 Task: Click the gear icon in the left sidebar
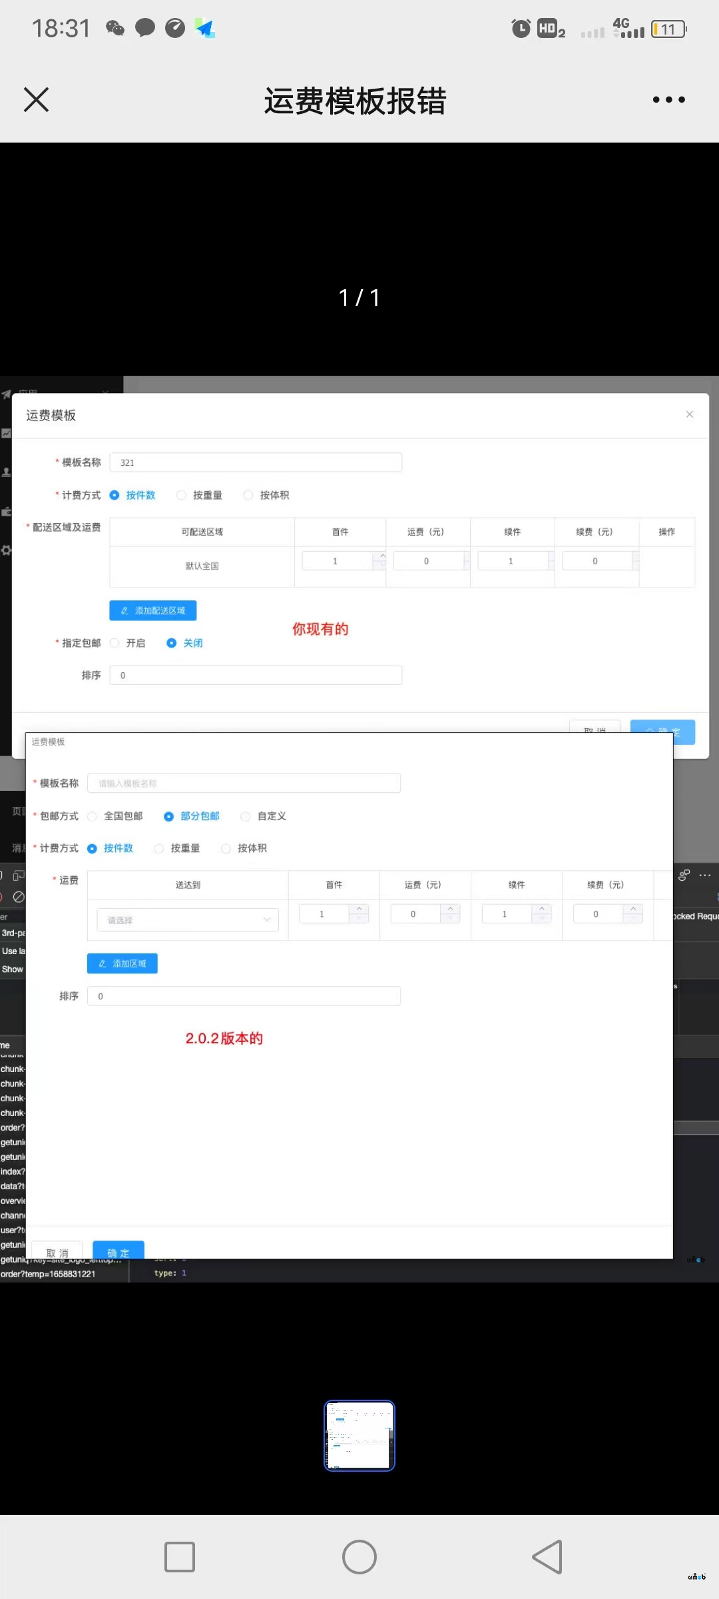tap(6, 550)
